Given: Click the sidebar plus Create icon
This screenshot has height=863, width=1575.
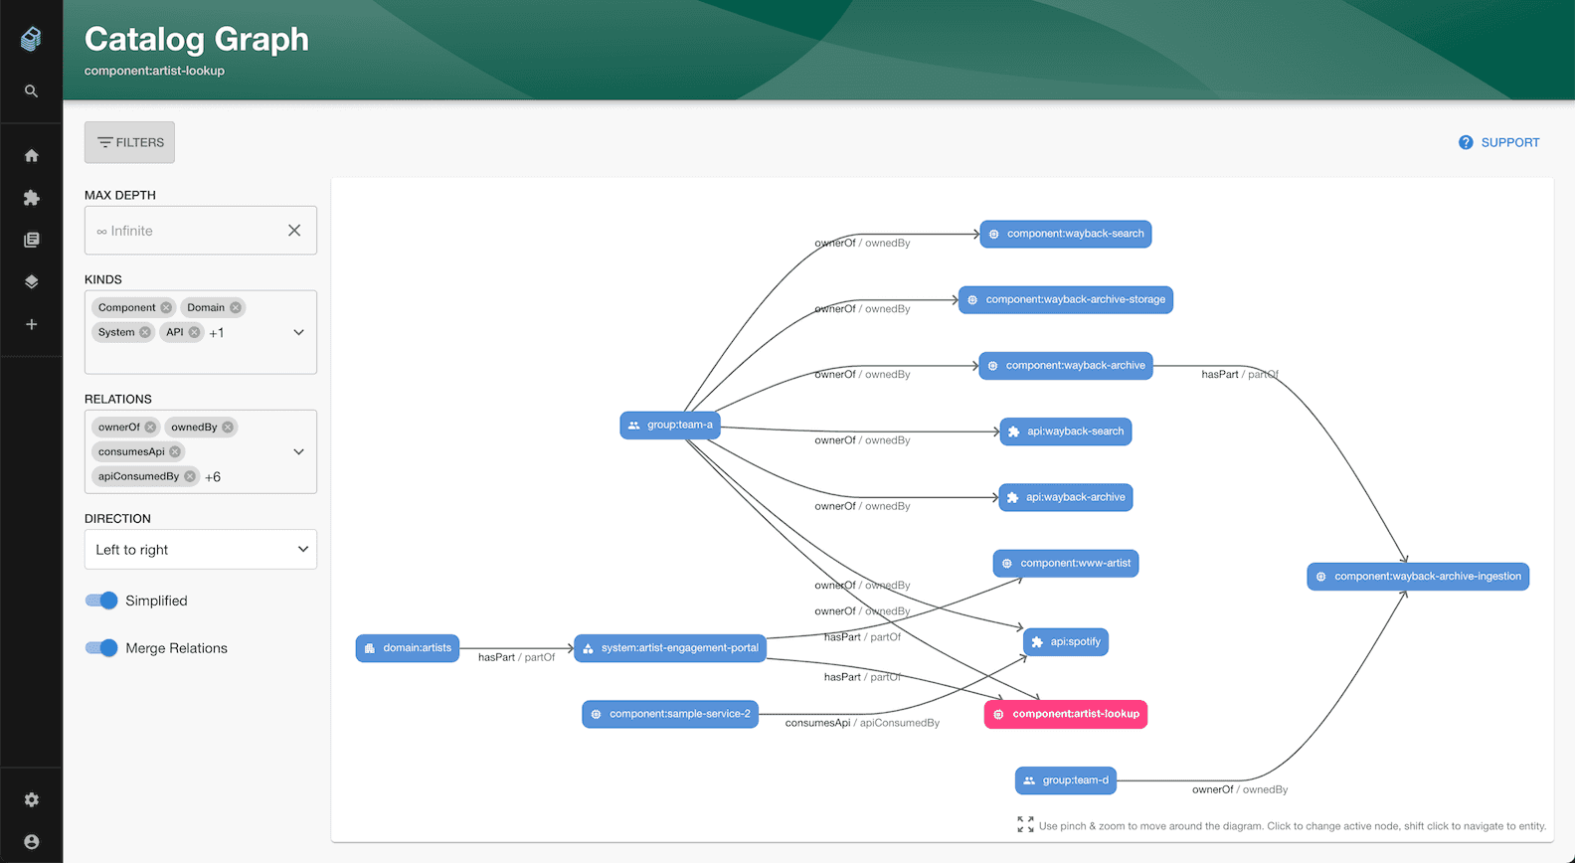Looking at the screenshot, I should (31, 324).
